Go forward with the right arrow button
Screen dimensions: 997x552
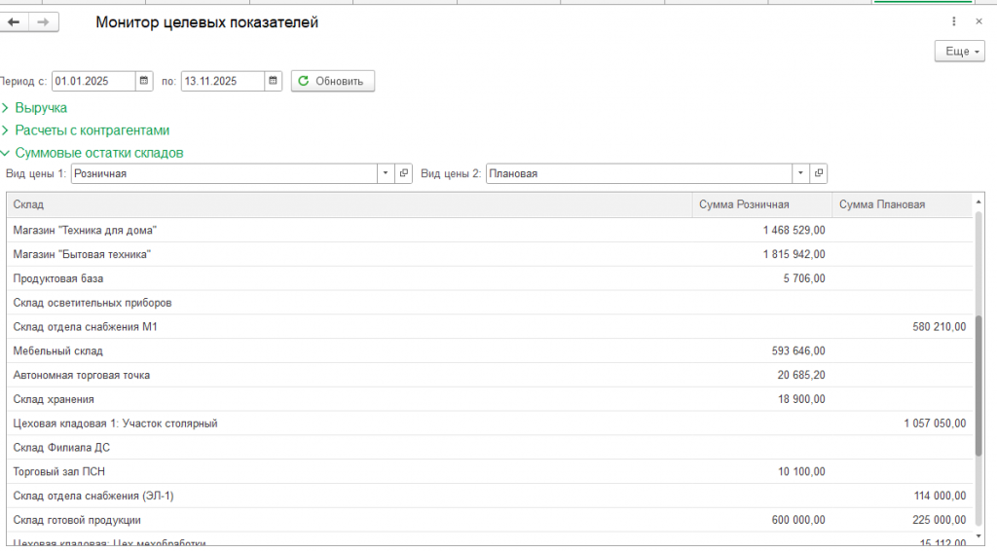[x=43, y=22]
